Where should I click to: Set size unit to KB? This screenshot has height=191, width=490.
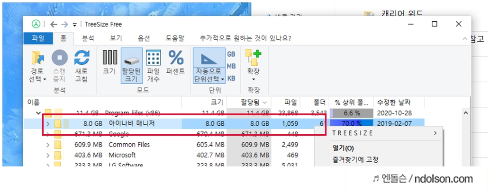coord(231,78)
